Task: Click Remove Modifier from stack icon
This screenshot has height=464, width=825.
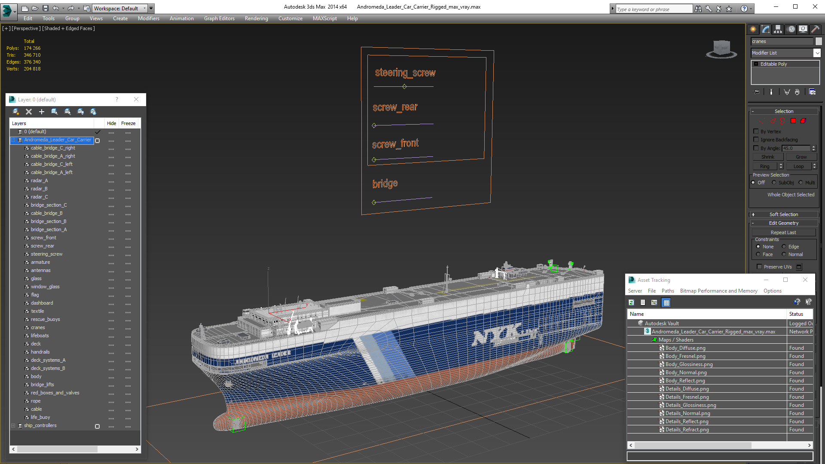Action: click(797, 92)
